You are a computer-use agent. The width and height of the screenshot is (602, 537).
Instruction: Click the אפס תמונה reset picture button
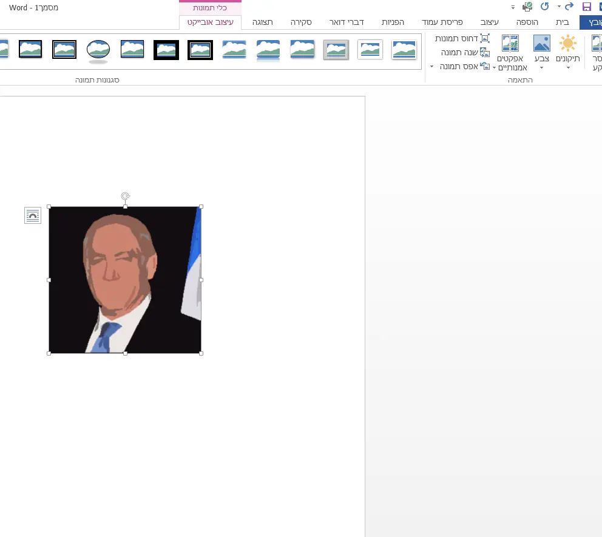click(462, 66)
